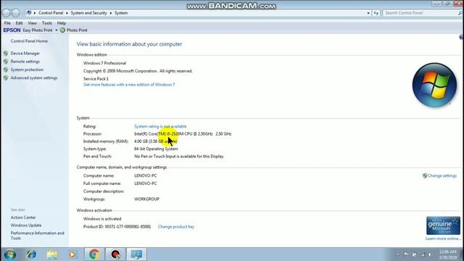
Task: Click the System and Security breadcrumb
Action: 88,13
